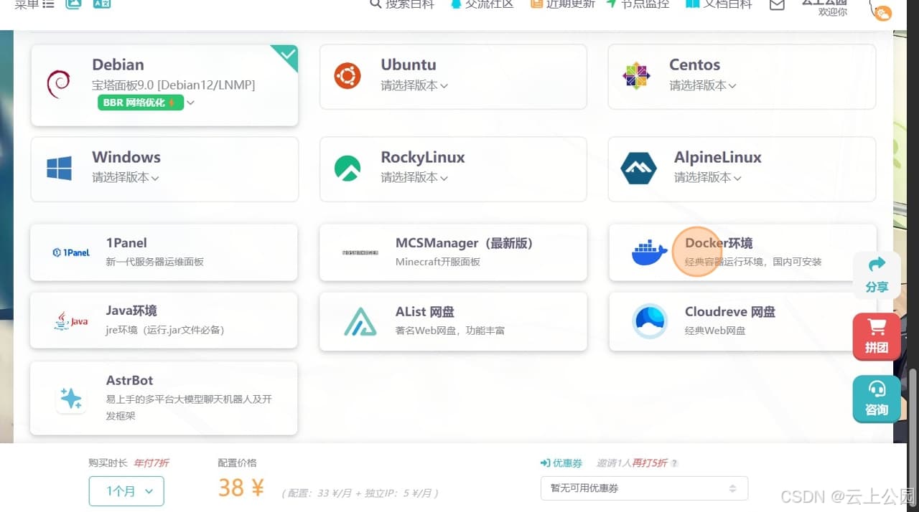
Task: Open 节点监控 in top navigation
Action: pyautogui.click(x=638, y=4)
